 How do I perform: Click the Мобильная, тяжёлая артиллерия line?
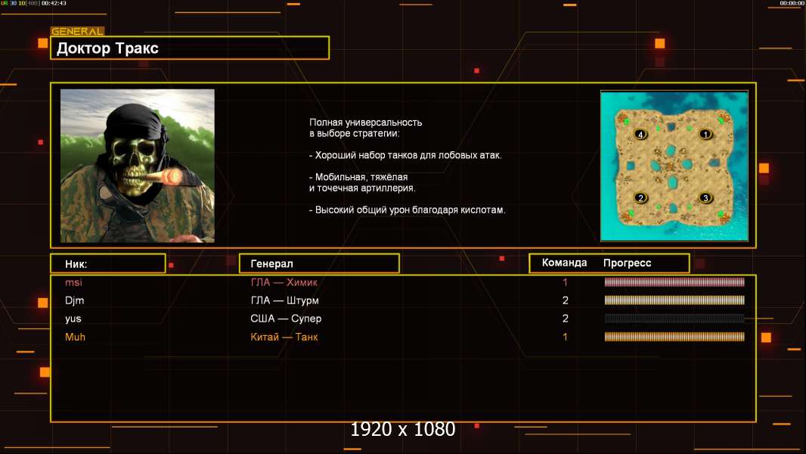click(x=362, y=182)
